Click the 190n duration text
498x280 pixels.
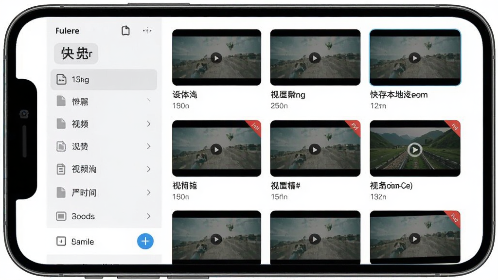[x=181, y=105]
